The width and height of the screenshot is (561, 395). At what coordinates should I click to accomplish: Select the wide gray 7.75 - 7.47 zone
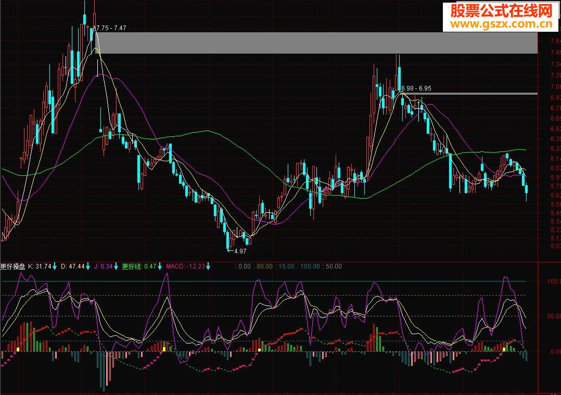[x=316, y=43]
